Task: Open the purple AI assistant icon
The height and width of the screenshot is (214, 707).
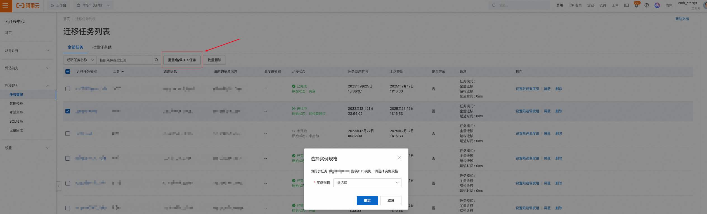Action: (657, 5)
